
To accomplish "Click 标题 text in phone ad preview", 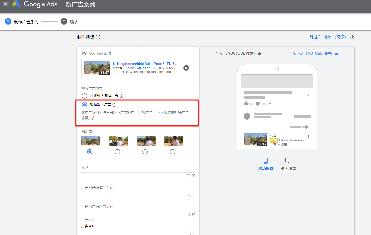I will coord(273,136).
